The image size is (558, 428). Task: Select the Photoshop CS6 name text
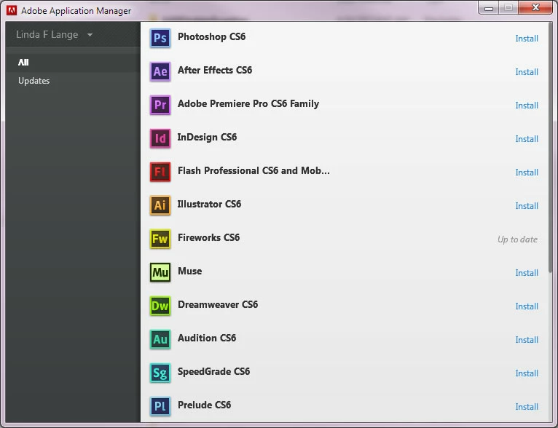[211, 36]
